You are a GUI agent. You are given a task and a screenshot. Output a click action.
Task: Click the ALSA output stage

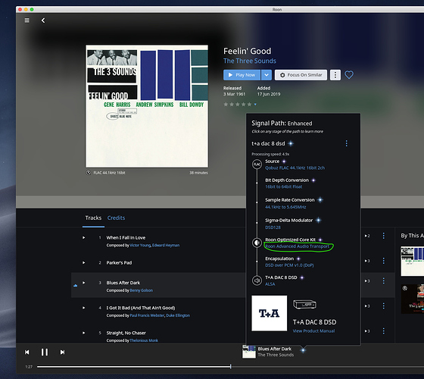(270, 284)
